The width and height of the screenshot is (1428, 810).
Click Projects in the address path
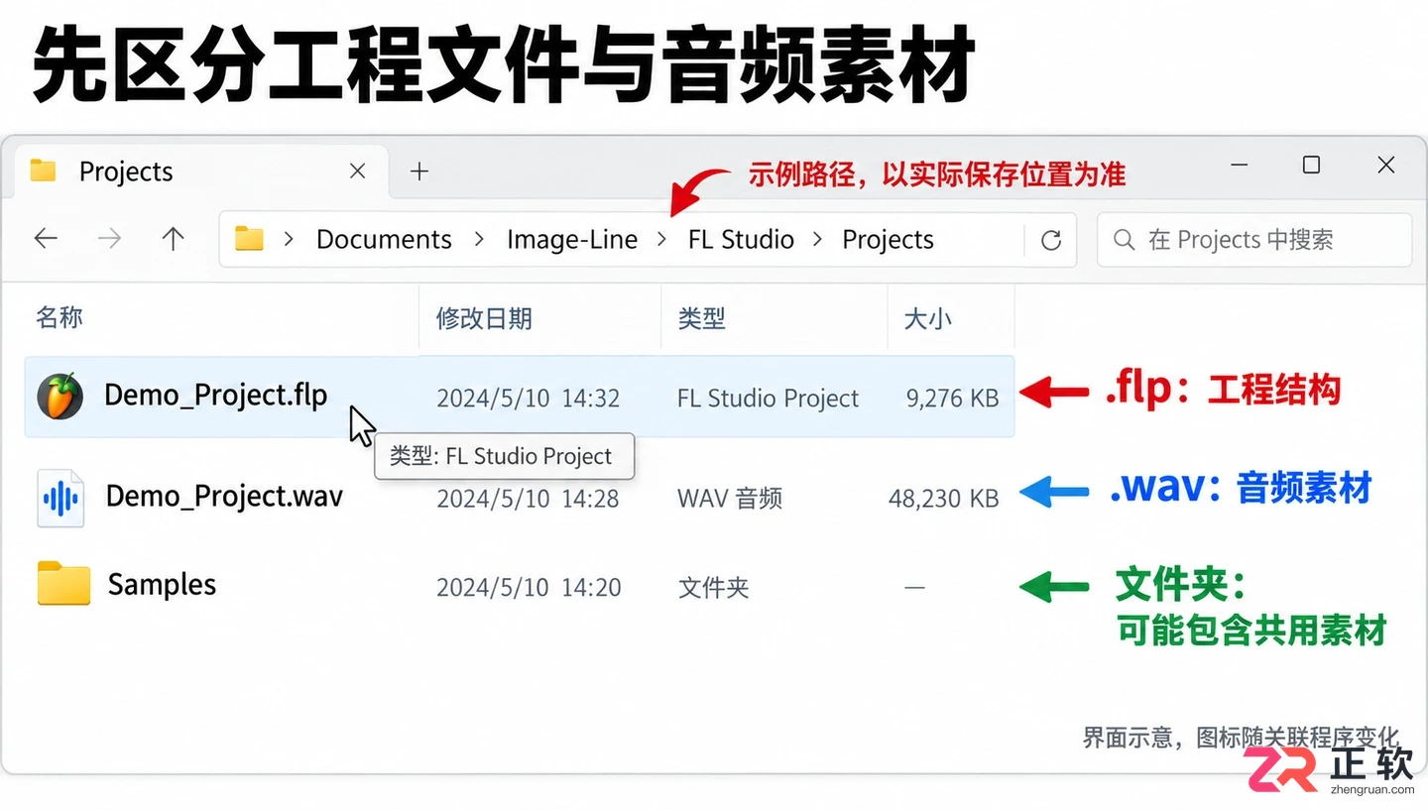[x=888, y=240]
